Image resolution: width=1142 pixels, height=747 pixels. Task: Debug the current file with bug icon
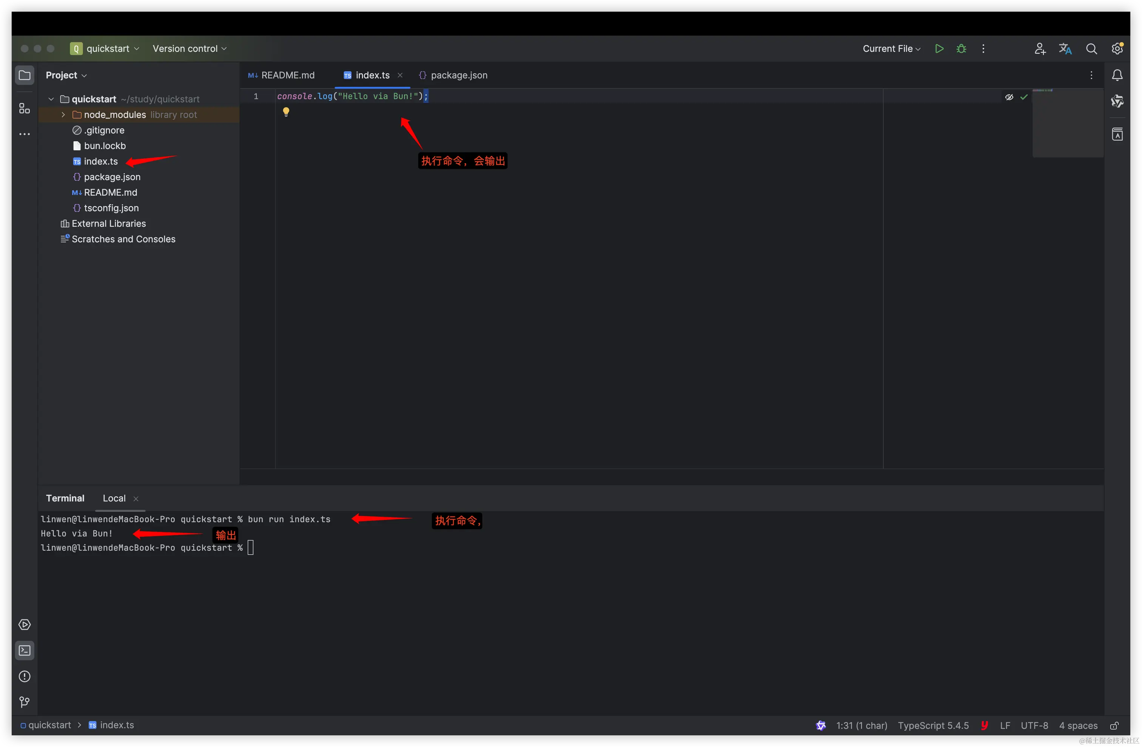[x=961, y=48]
